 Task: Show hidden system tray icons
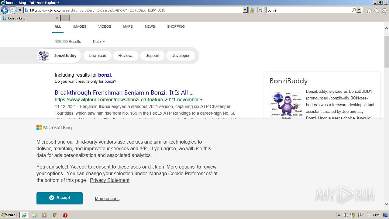coord(339,215)
